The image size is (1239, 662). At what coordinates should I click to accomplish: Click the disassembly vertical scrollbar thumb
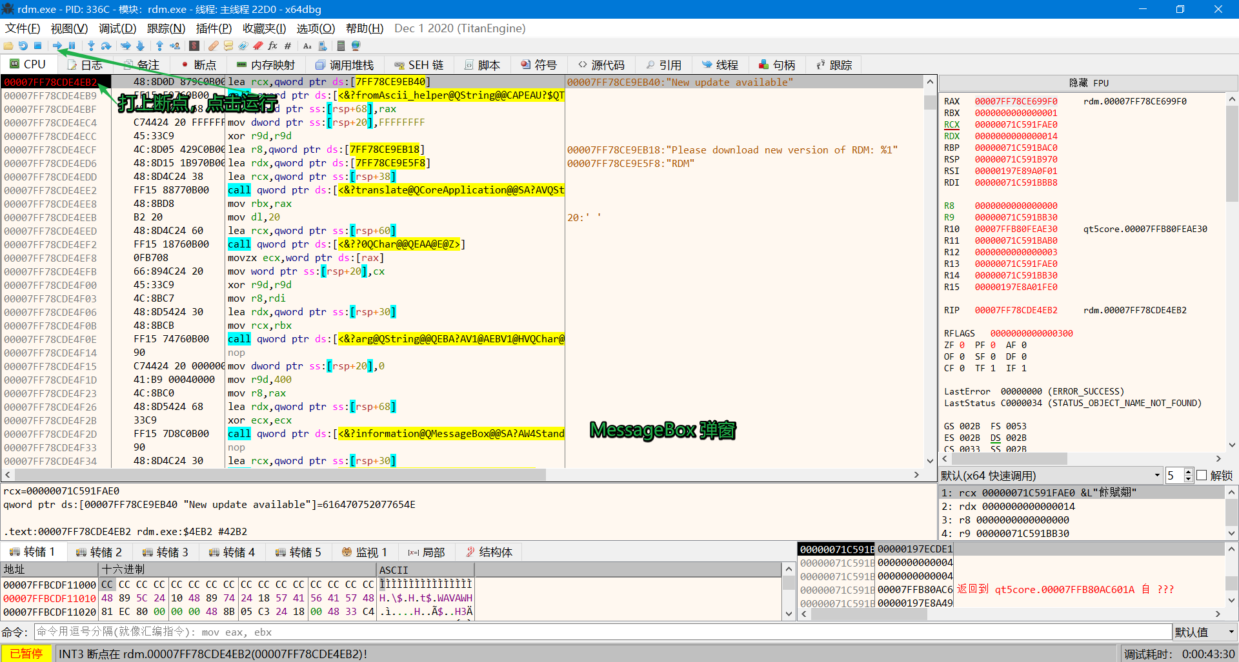tap(930, 102)
